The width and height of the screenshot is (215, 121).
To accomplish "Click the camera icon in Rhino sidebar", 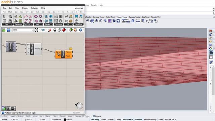I will point(211,52).
